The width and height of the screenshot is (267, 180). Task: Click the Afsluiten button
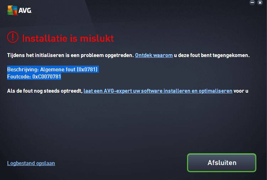point(222,163)
